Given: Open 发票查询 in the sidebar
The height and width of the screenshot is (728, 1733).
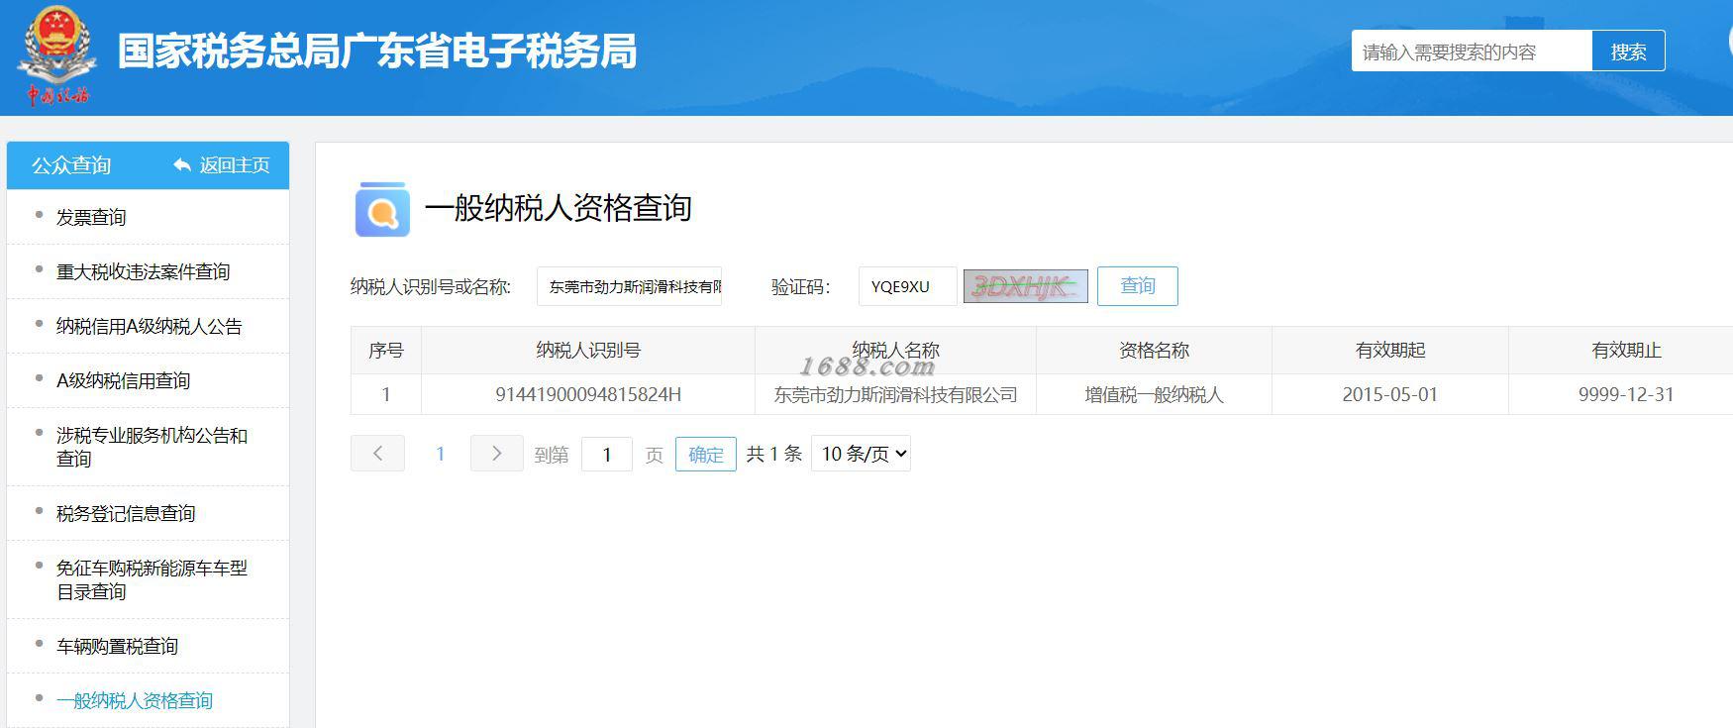Looking at the screenshot, I should [x=91, y=217].
